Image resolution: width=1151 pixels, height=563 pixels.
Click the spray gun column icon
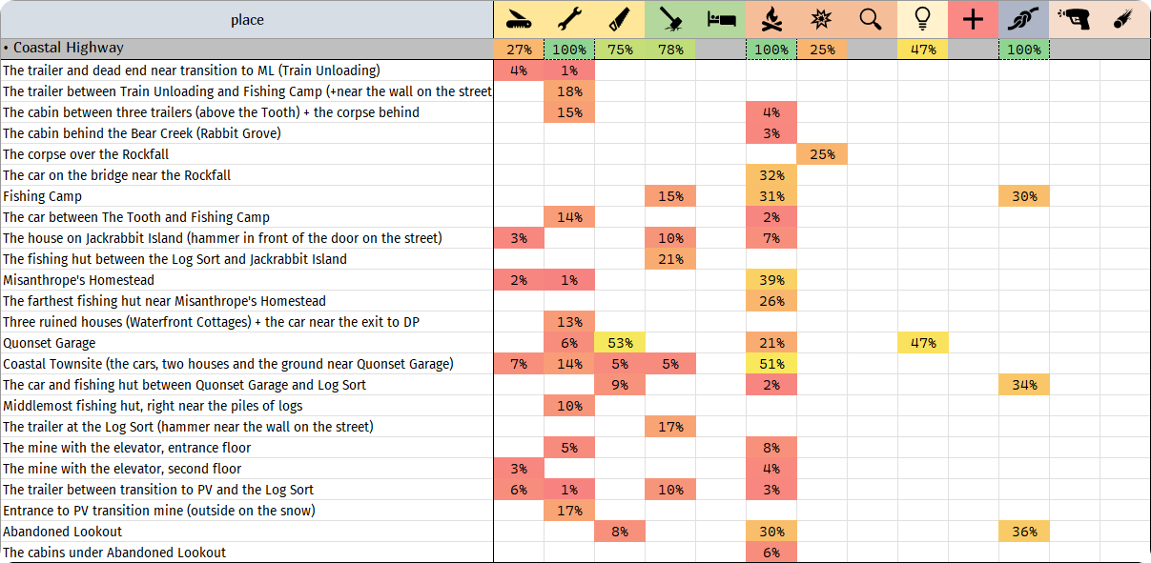pyautogui.click(x=1074, y=19)
